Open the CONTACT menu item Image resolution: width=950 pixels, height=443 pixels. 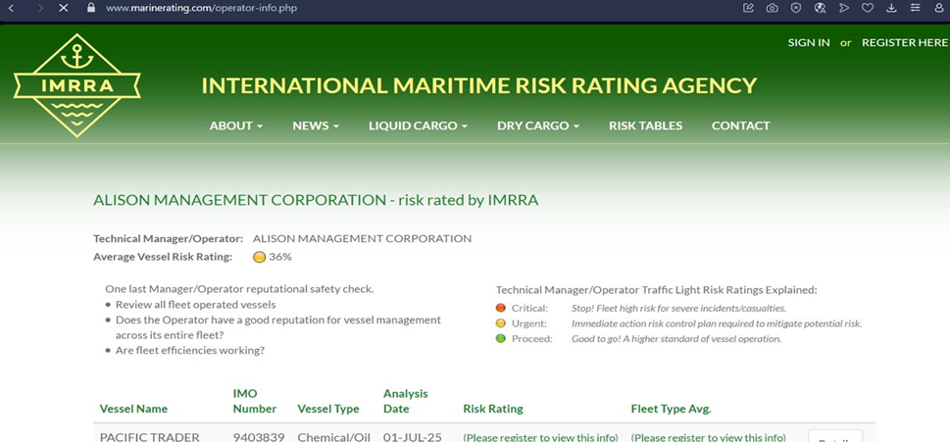[x=740, y=126]
